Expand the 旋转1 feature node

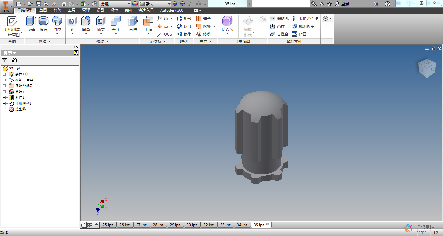coord(4,92)
